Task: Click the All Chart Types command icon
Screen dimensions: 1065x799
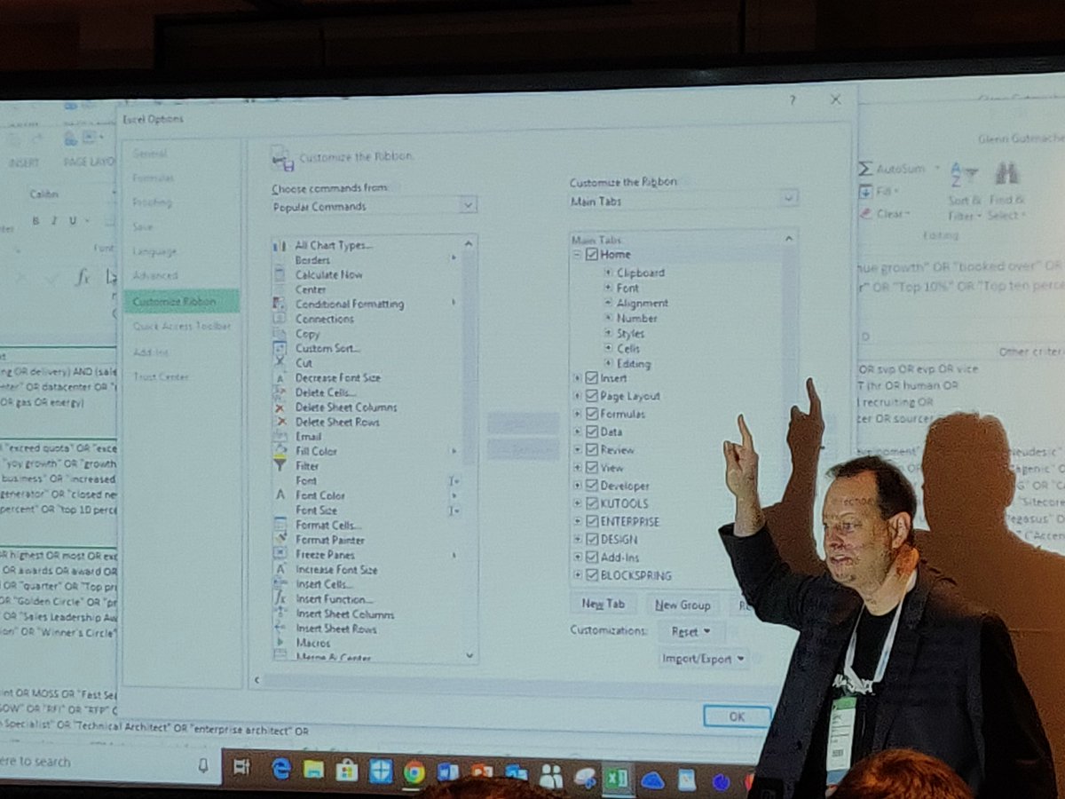Action: coord(280,245)
